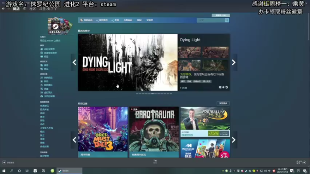Open 点数商店 points shop tab
The height and width of the screenshot is (174, 310).
coord(128,20)
